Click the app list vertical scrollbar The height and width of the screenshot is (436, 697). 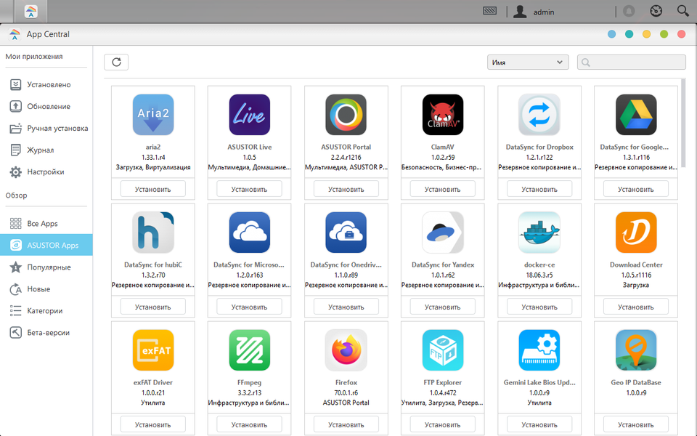(683, 124)
